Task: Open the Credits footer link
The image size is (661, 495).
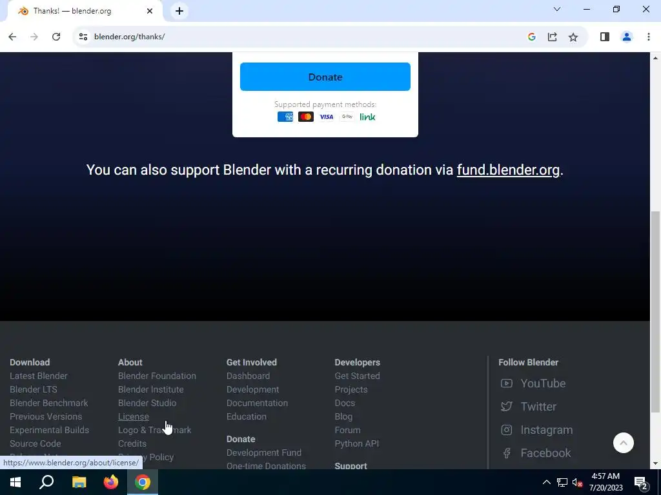Action: click(x=132, y=443)
